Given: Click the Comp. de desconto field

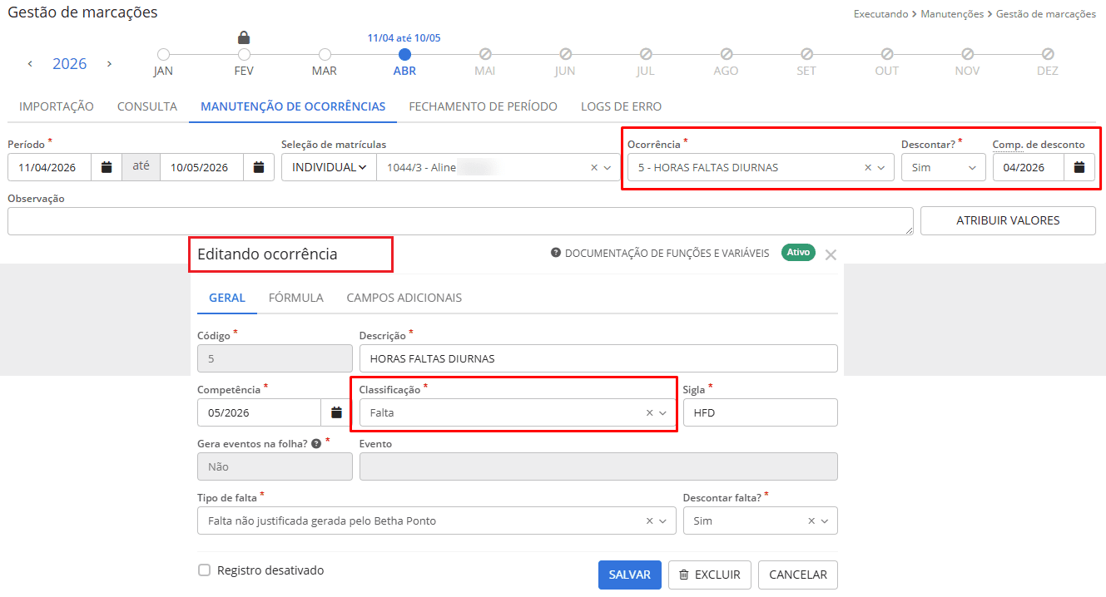Looking at the screenshot, I should click(1029, 167).
